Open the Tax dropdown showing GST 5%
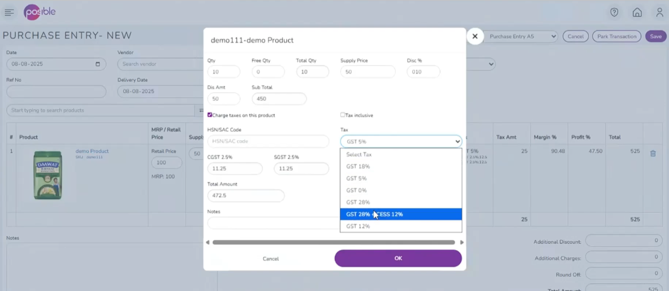The height and width of the screenshot is (291, 669). (x=401, y=142)
